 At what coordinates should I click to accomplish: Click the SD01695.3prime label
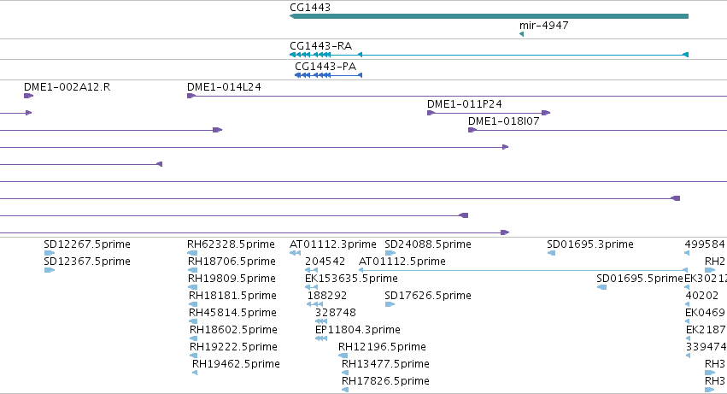click(589, 244)
